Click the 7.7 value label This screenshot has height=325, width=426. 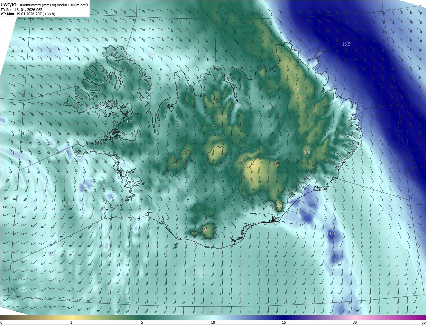271,272
